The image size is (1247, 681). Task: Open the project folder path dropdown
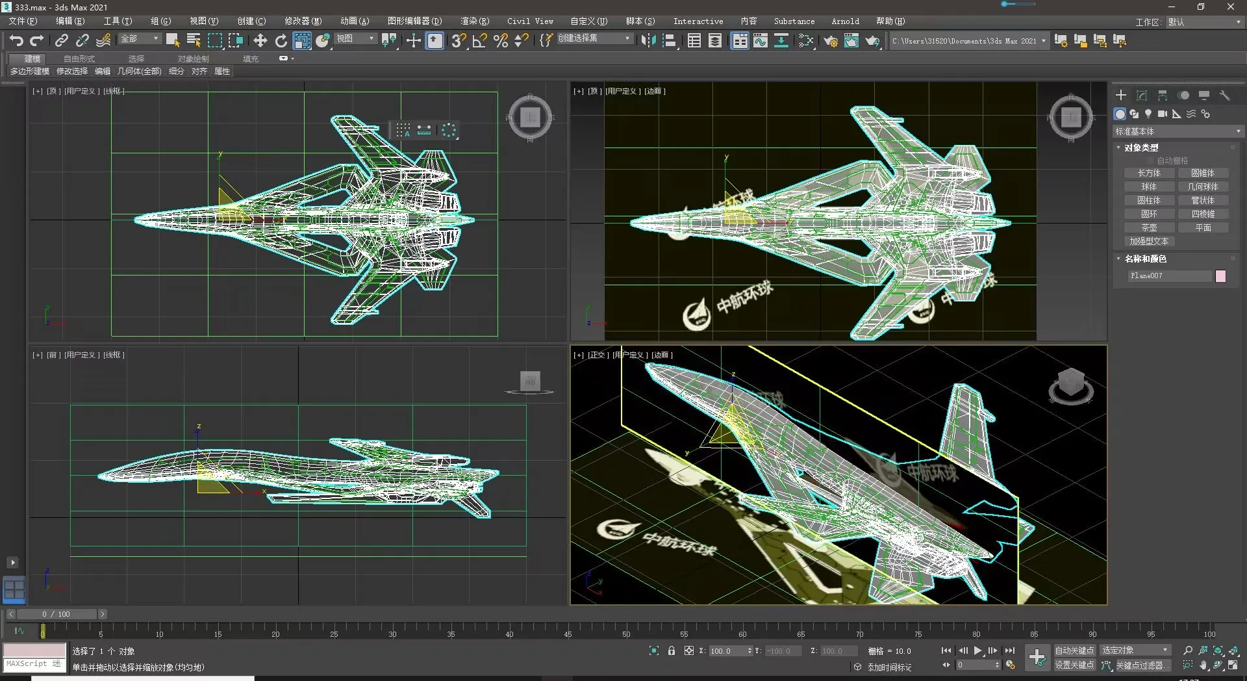[969, 41]
